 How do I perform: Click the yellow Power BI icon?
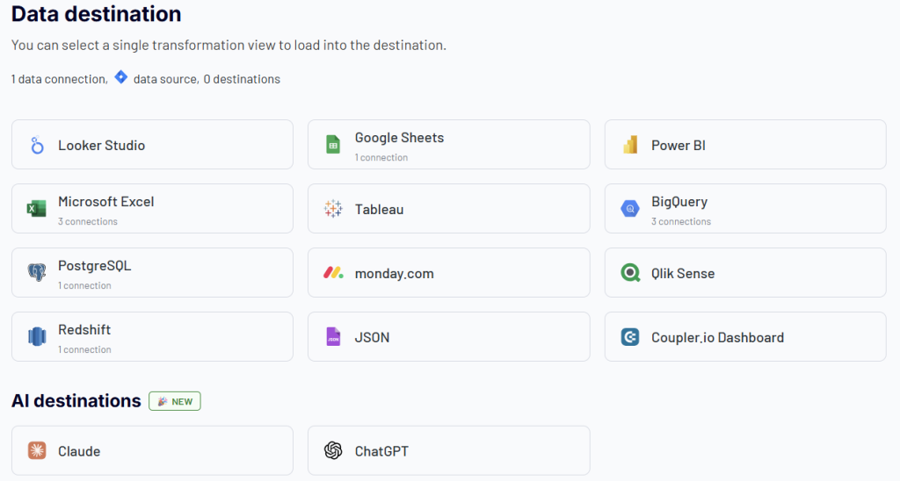[629, 146]
